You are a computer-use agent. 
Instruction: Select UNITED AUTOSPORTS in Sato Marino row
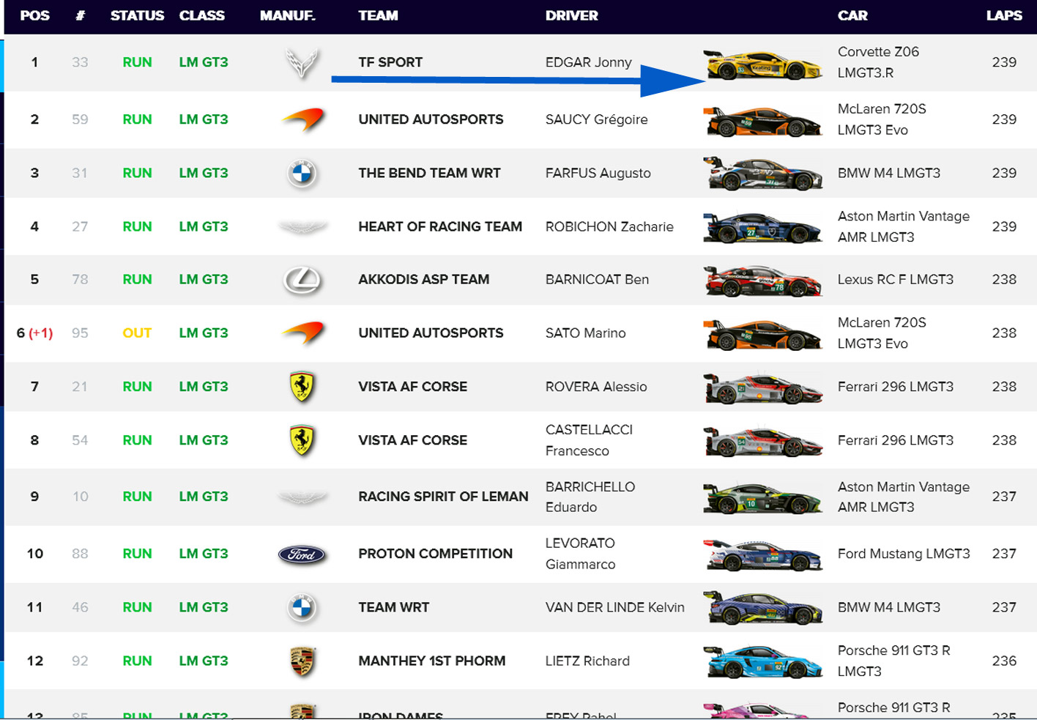tap(431, 333)
